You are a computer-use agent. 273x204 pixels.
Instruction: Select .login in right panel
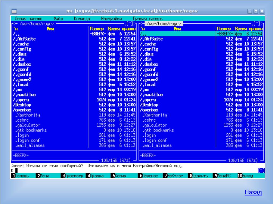[201, 135]
